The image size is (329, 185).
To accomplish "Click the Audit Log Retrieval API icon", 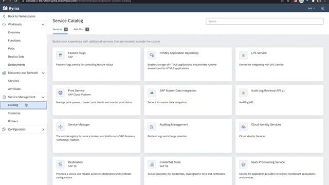I will [x=243, y=92].
